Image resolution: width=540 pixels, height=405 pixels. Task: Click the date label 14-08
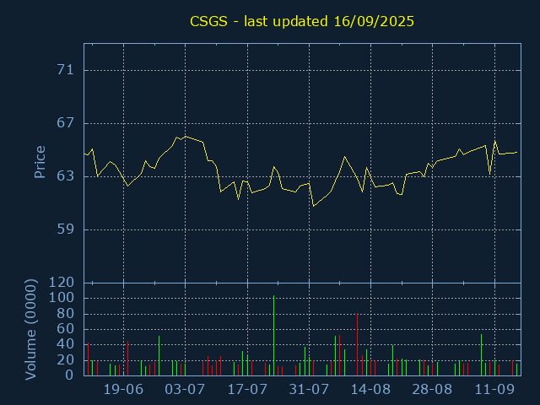coord(371,390)
